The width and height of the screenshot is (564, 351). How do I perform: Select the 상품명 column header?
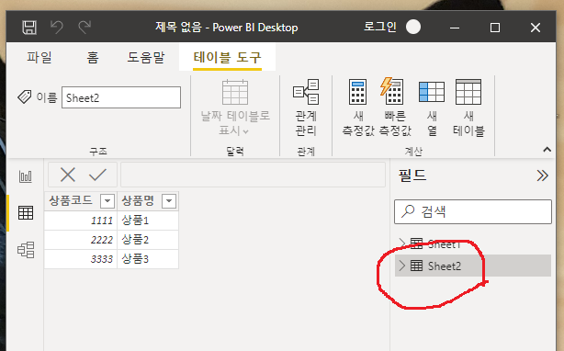pyautogui.click(x=138, y=200)
